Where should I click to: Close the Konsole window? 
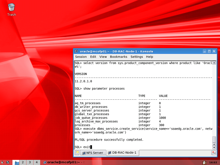point(214,51)
